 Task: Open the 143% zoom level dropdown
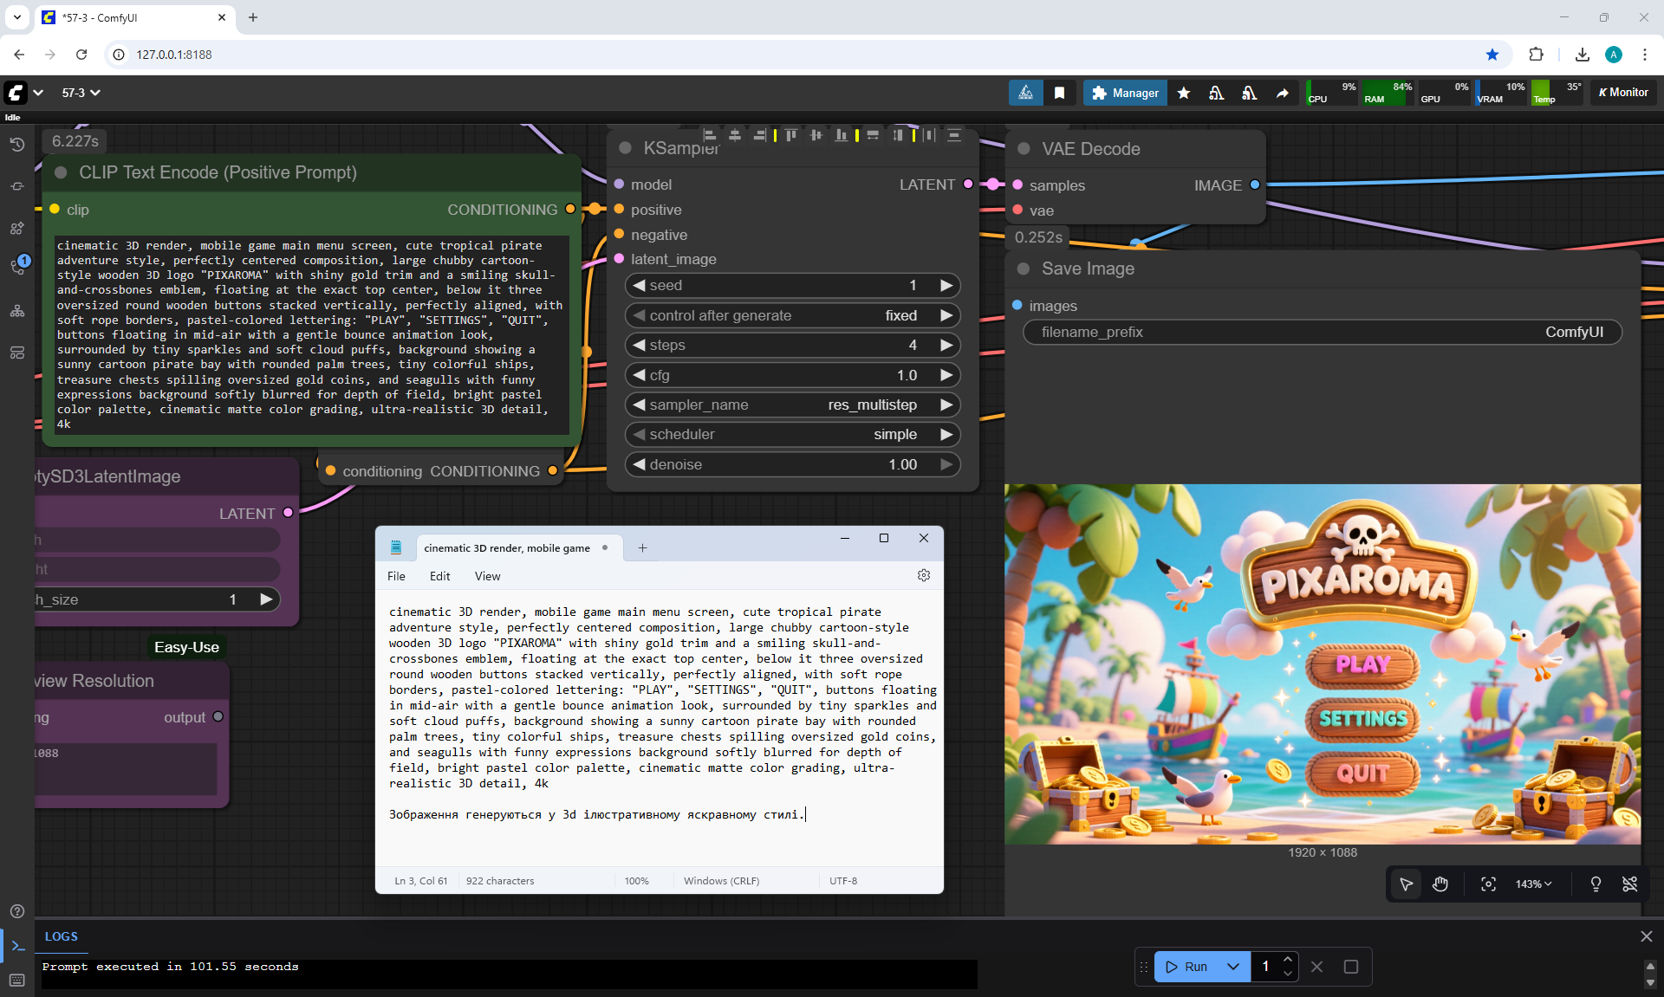[1533, 884]
